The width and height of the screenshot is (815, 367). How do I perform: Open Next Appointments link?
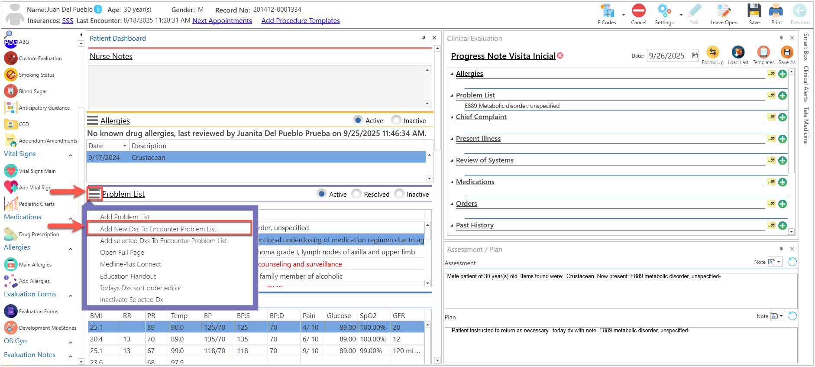[x=222, y=20]
